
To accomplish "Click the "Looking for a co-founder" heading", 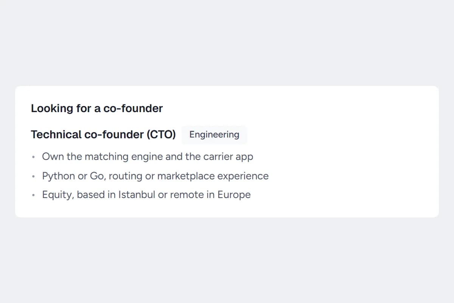I will tap(97, 108).
